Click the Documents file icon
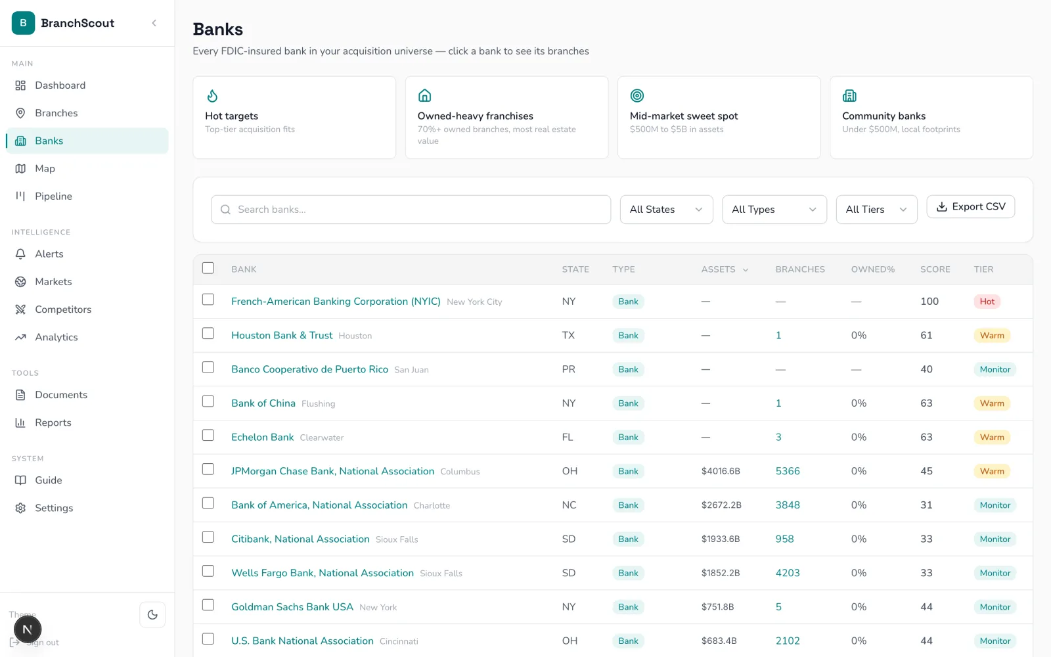This screenshot has width=1051, height=657. 20,395
